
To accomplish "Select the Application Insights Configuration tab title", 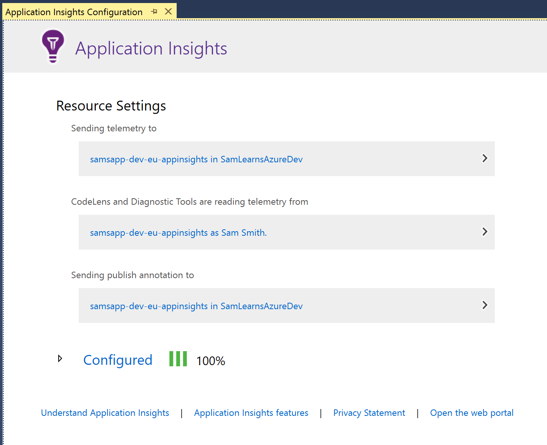I will [74, 12].
